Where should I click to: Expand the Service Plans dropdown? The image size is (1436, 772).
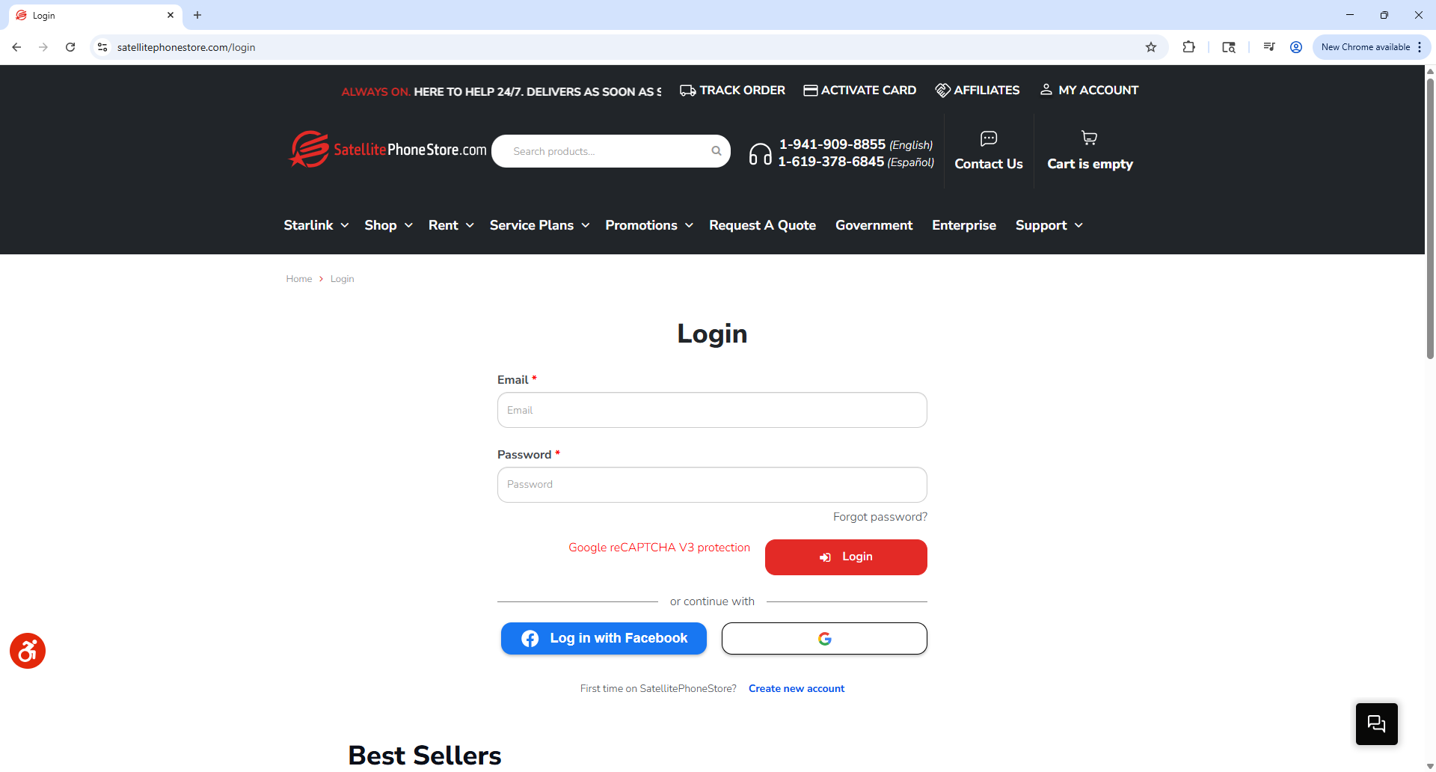click(540, 225)
